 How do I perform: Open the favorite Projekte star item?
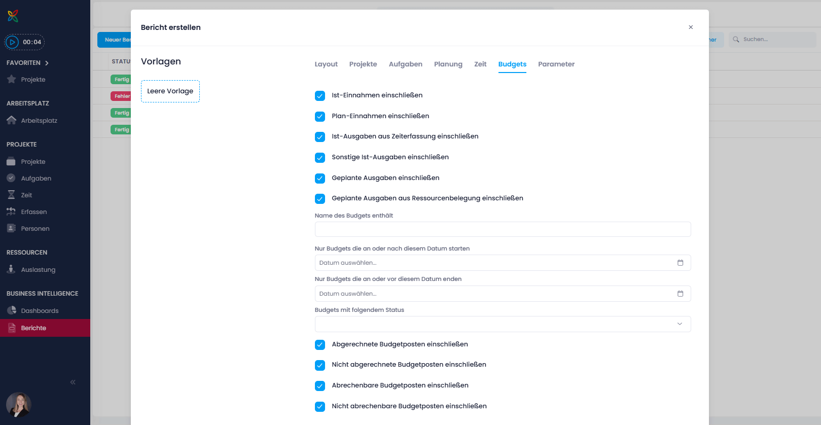(11, 80)
